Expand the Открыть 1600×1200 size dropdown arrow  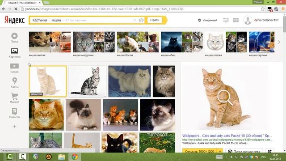(x=220, y=151)
